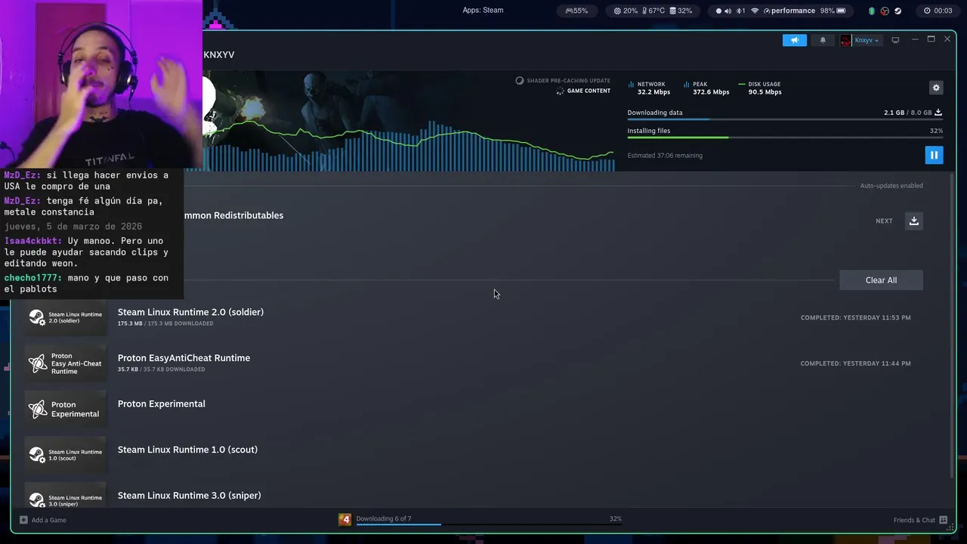Open Proton Experimental thumbnail

66,409
